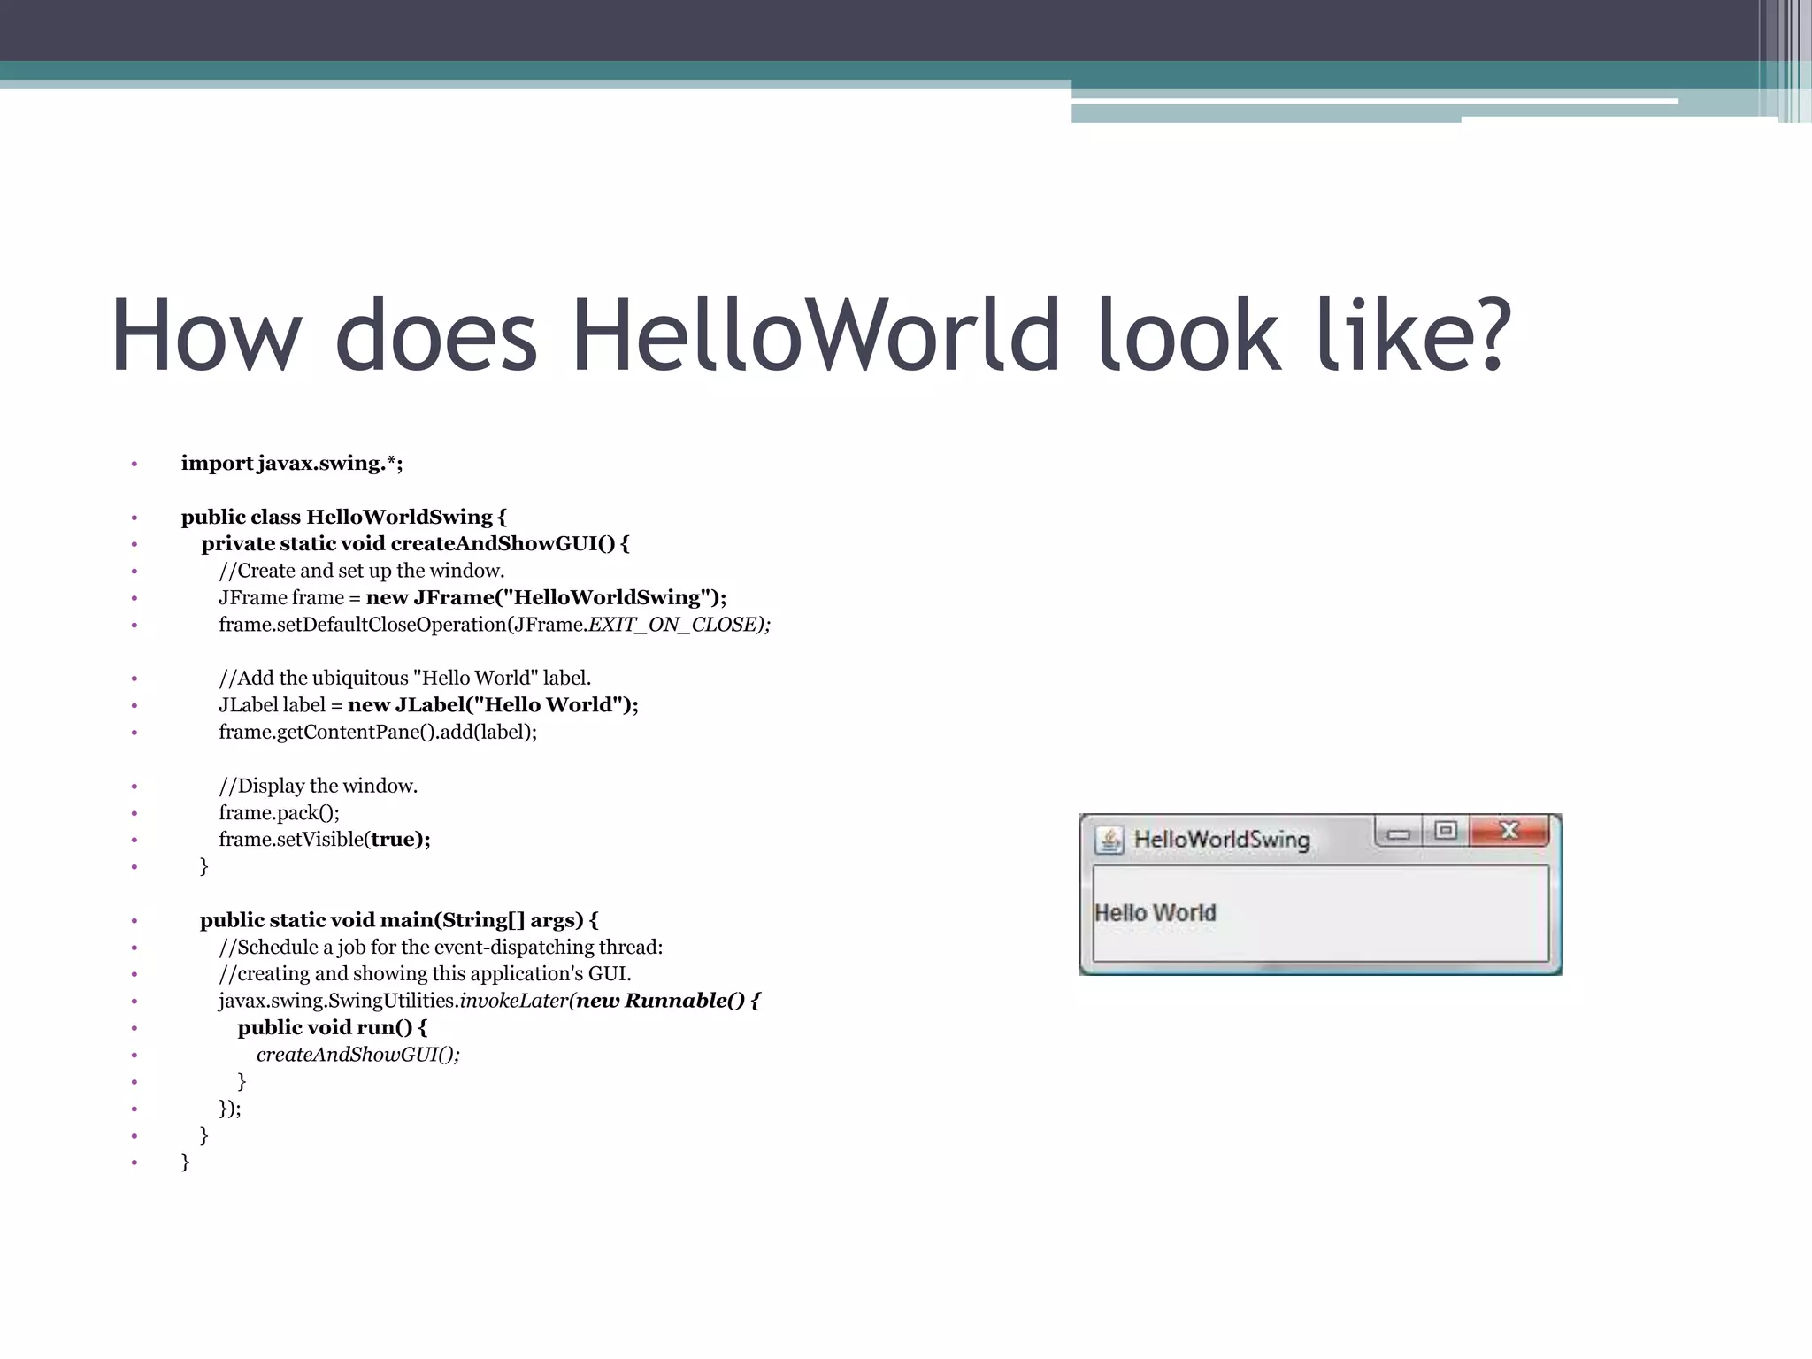Click the SwingUtilities.invokeLater code line

pyautogui.click(x=489, y=1001)
